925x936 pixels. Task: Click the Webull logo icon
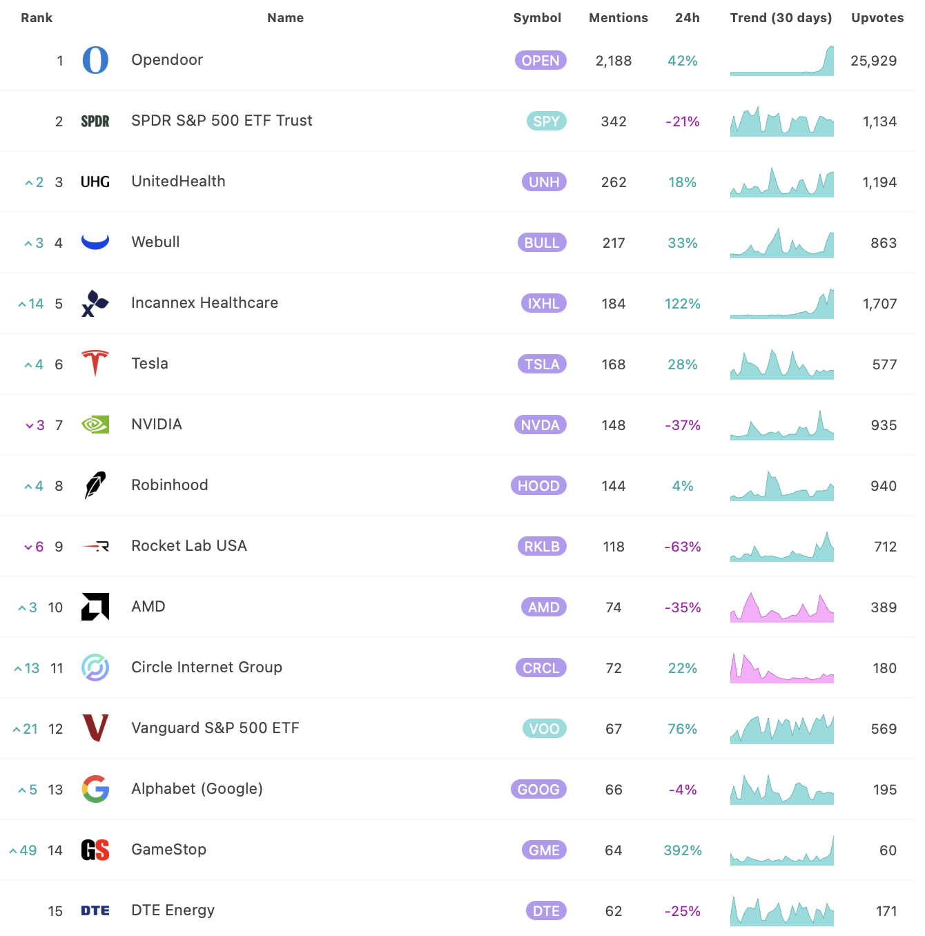[95, 242]
